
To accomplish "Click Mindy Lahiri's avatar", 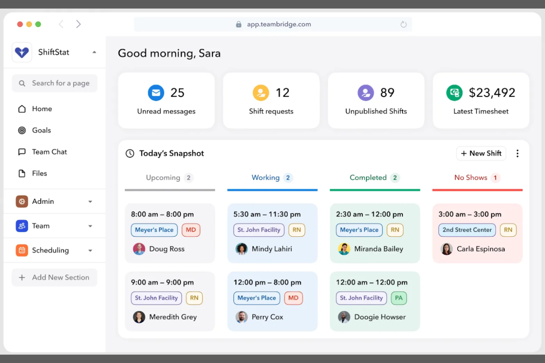I will click(x=242, y=249).
